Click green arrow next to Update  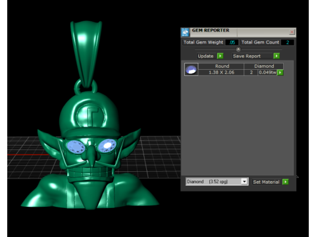(x=220, y=56)
